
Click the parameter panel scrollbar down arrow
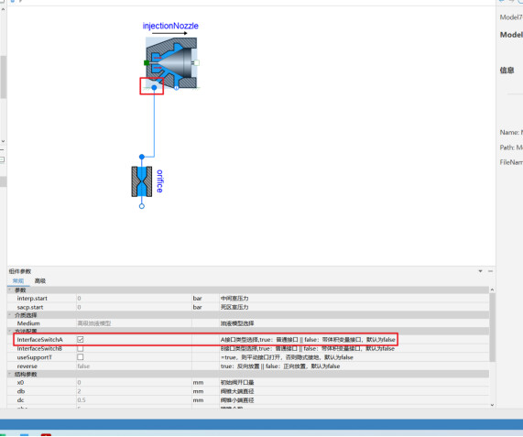492,405
